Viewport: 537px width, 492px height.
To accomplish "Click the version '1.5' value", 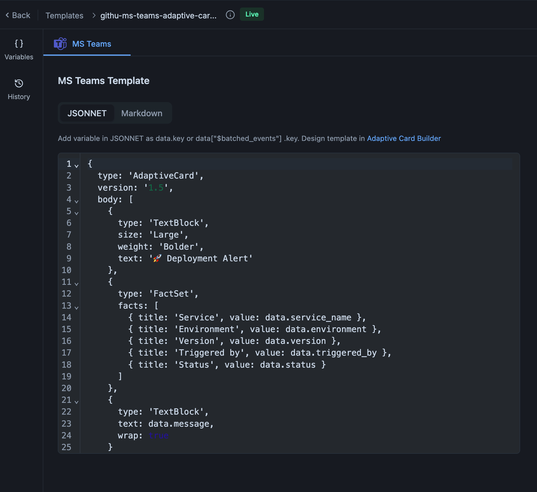I will 156,188.
